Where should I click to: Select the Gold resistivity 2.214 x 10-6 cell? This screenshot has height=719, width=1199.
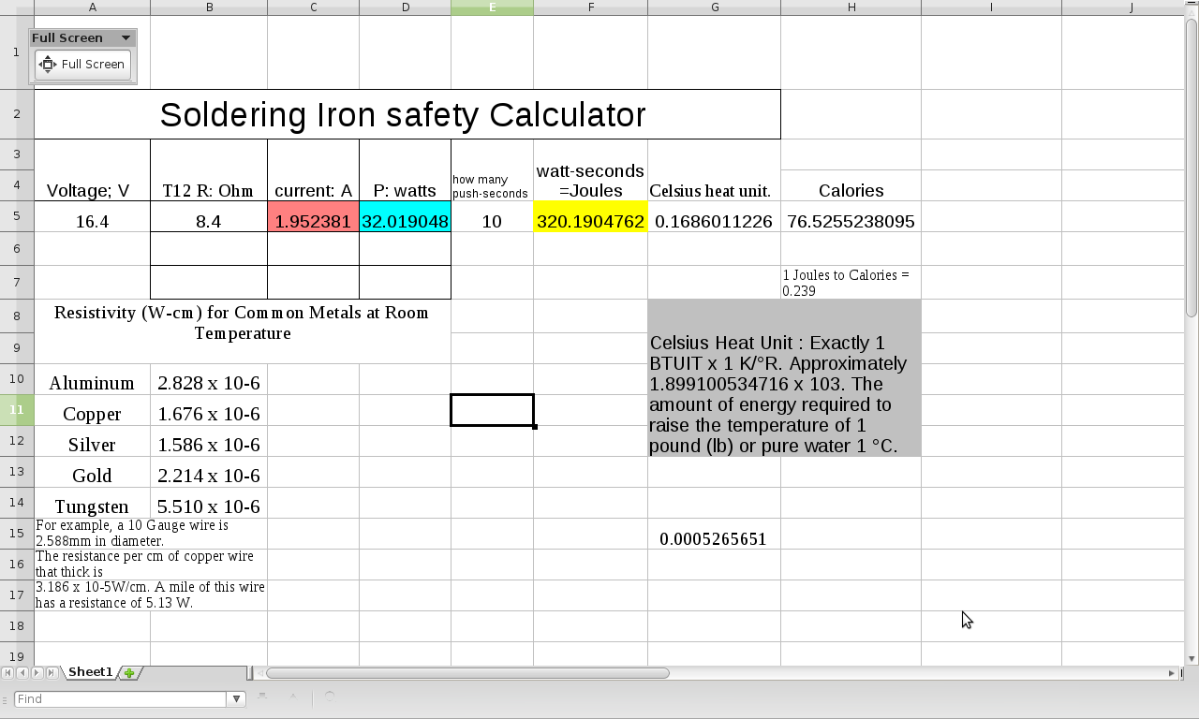(209, 472)
